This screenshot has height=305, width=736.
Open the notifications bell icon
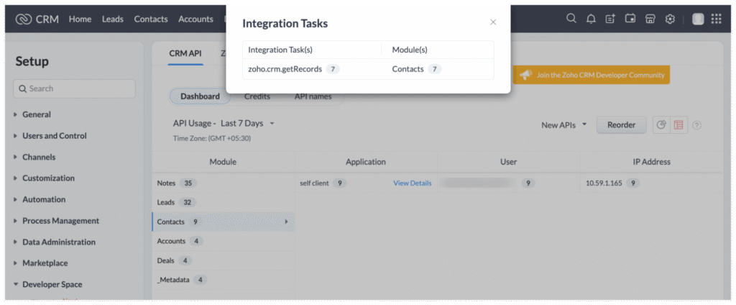[591, 19]
